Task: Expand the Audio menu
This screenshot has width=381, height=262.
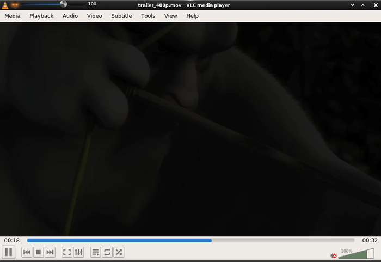Action: coord(70,16)
